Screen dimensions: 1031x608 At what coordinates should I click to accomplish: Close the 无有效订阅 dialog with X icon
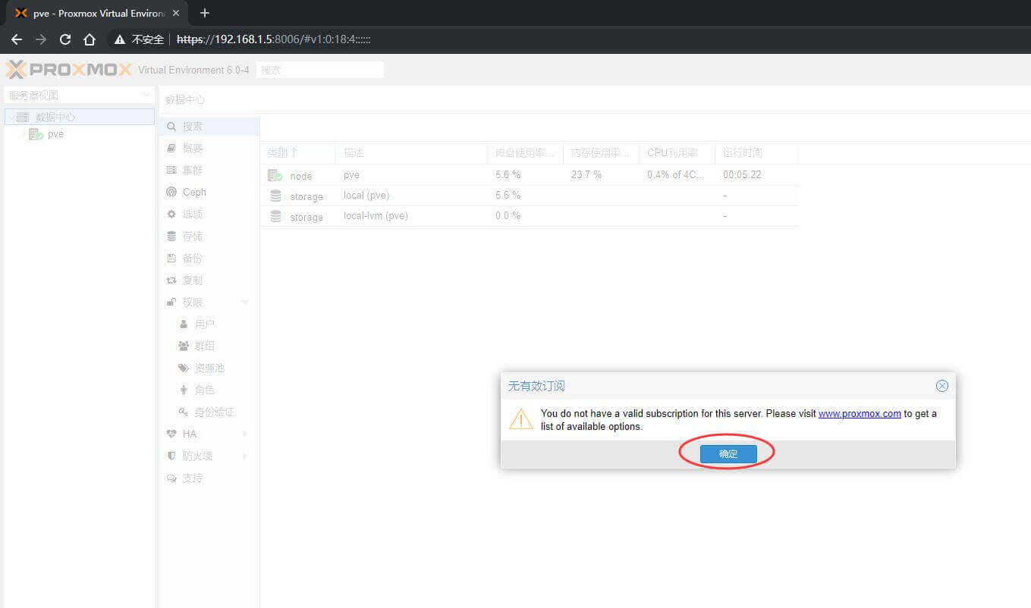(x=941, y=386)
